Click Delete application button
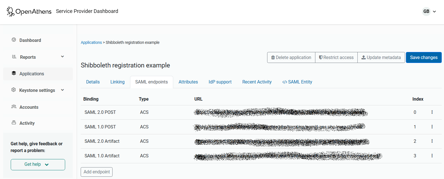The height and width of the screenshot is (179, 444). click(x=291, y=57)
